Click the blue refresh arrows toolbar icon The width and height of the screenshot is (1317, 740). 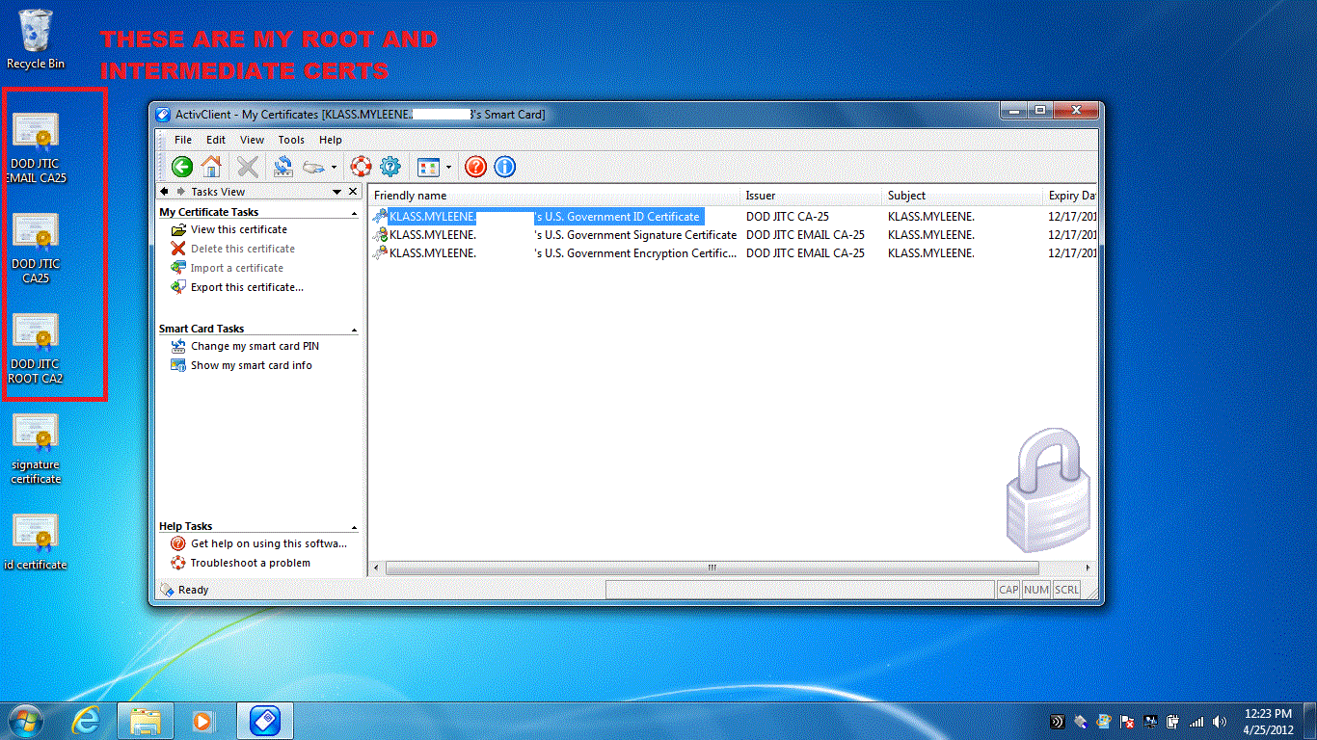click(282, 167)
